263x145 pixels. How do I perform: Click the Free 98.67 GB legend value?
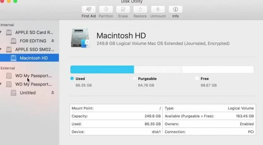coord(208,85)
